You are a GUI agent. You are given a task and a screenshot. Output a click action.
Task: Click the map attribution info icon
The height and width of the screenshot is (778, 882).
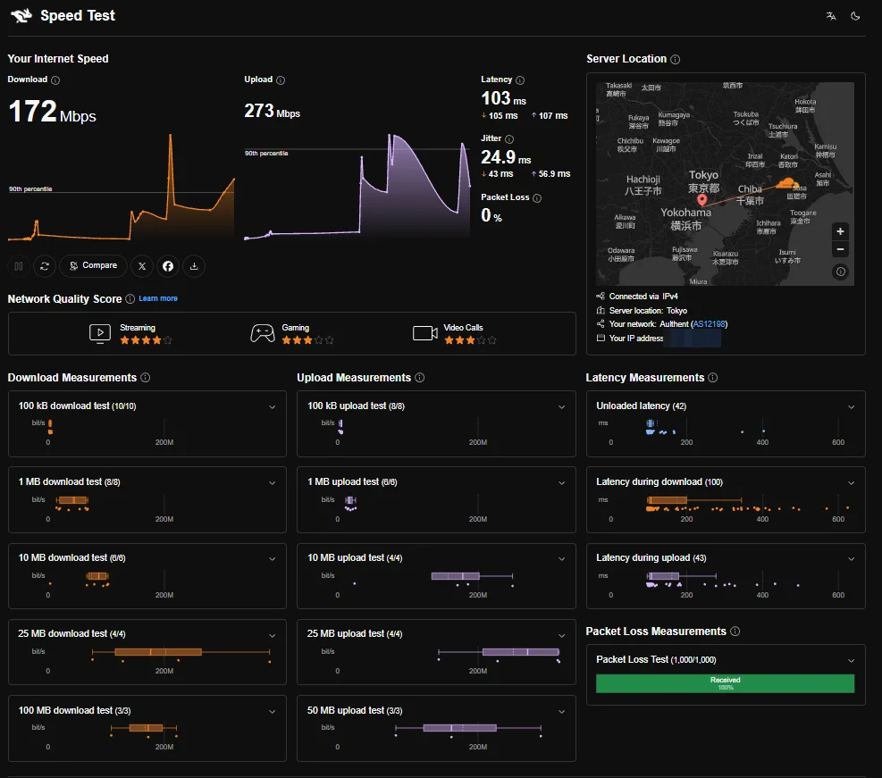tap(840, 272)
